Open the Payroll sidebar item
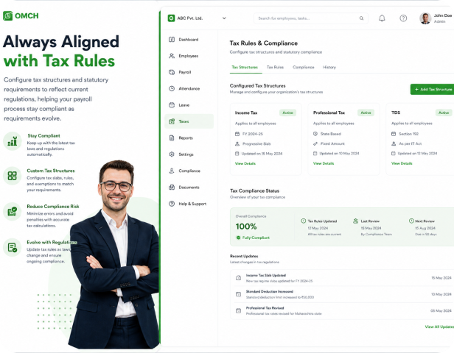This screenshot has height=353, width=454. [189, 72]
